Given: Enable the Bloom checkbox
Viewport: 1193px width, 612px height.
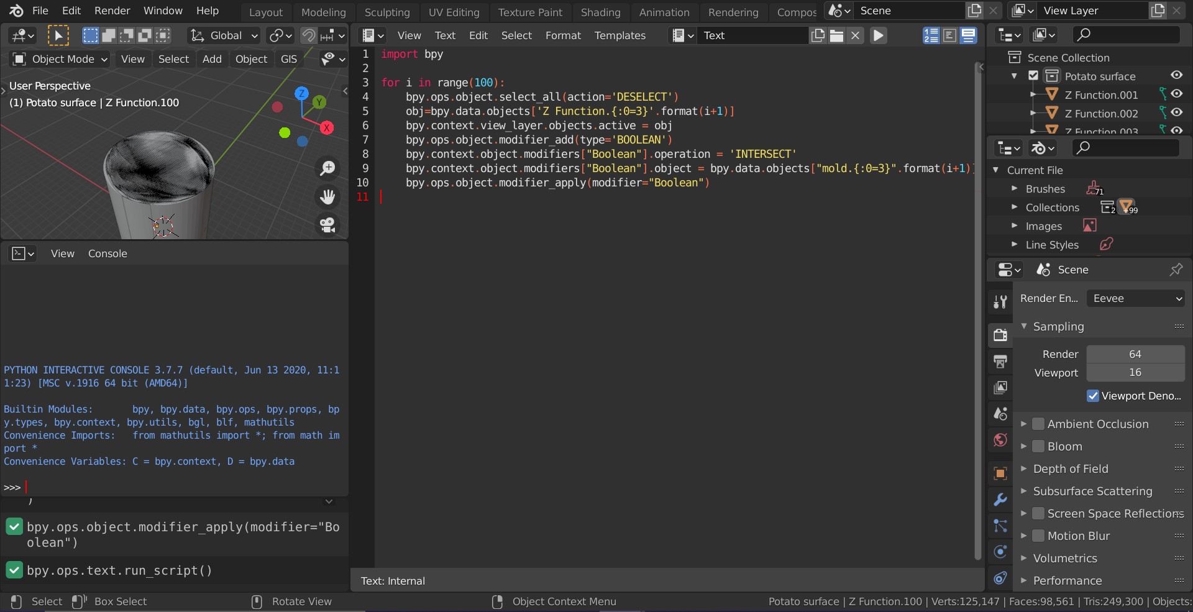Looking at the screenshot, I should pos(1038,446).
